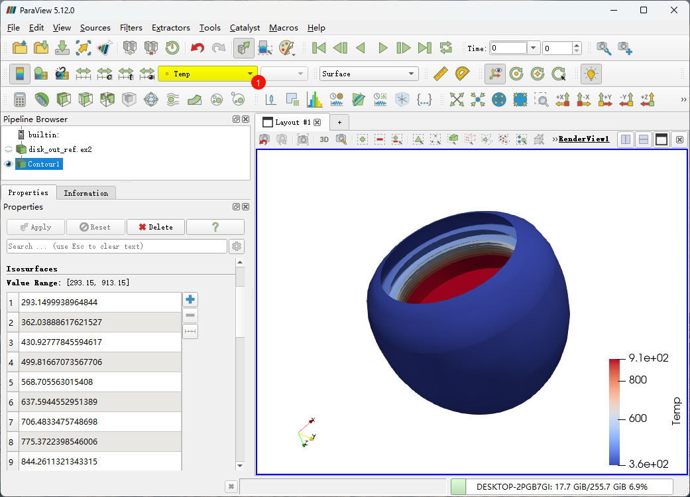This screenshot has width=690, height=497.
Task: Open the Surface representation dropdown
Action: (368, 74)
